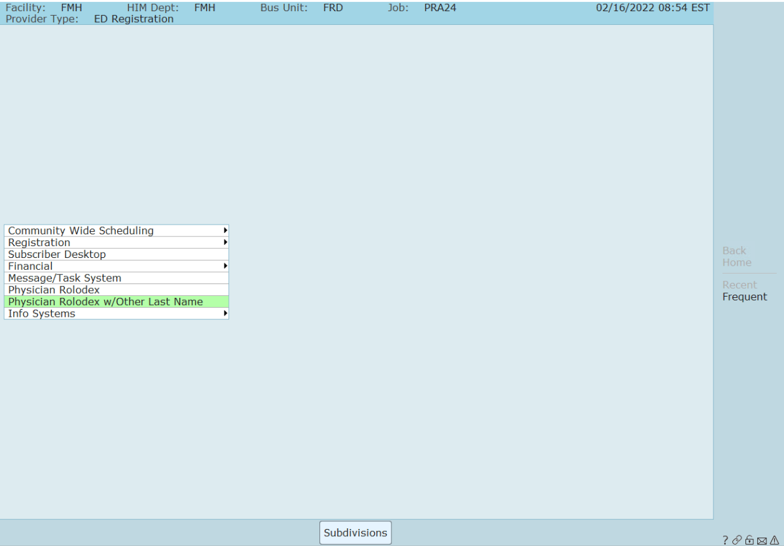Select Subscriber Desktop menu item
This screenshot has width=784, height=546.
click(116, 255)
